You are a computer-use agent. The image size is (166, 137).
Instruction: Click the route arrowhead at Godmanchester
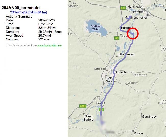point(129,17)
